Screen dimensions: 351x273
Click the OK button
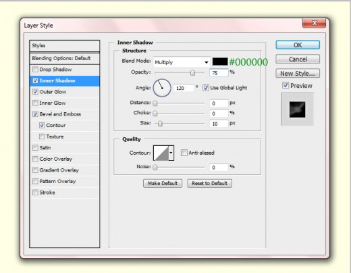[298, 45]
